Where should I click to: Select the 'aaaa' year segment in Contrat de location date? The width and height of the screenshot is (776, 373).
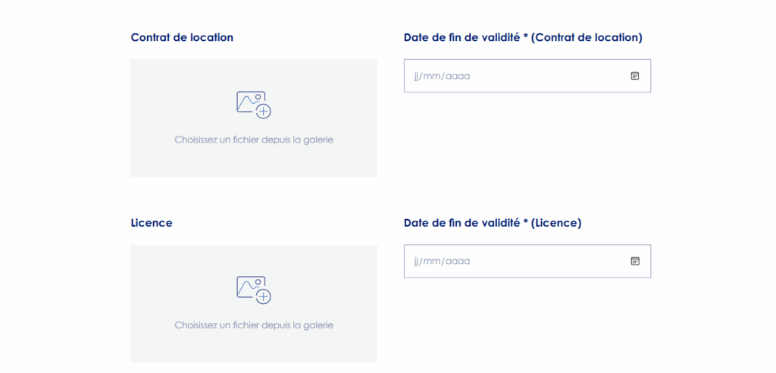point(458,76)
